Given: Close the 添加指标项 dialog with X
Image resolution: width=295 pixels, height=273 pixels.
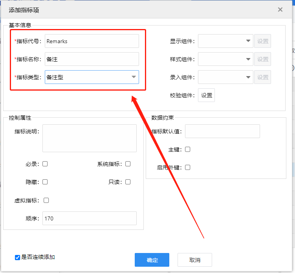Looking at the screenshot, I should 280,9.
